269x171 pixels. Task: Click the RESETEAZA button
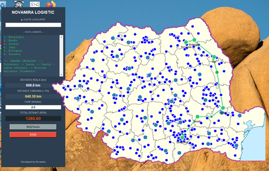[33, 127]
